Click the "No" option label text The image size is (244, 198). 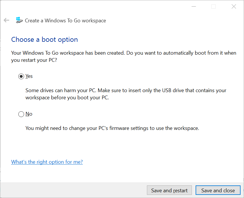tap(29, 114)
